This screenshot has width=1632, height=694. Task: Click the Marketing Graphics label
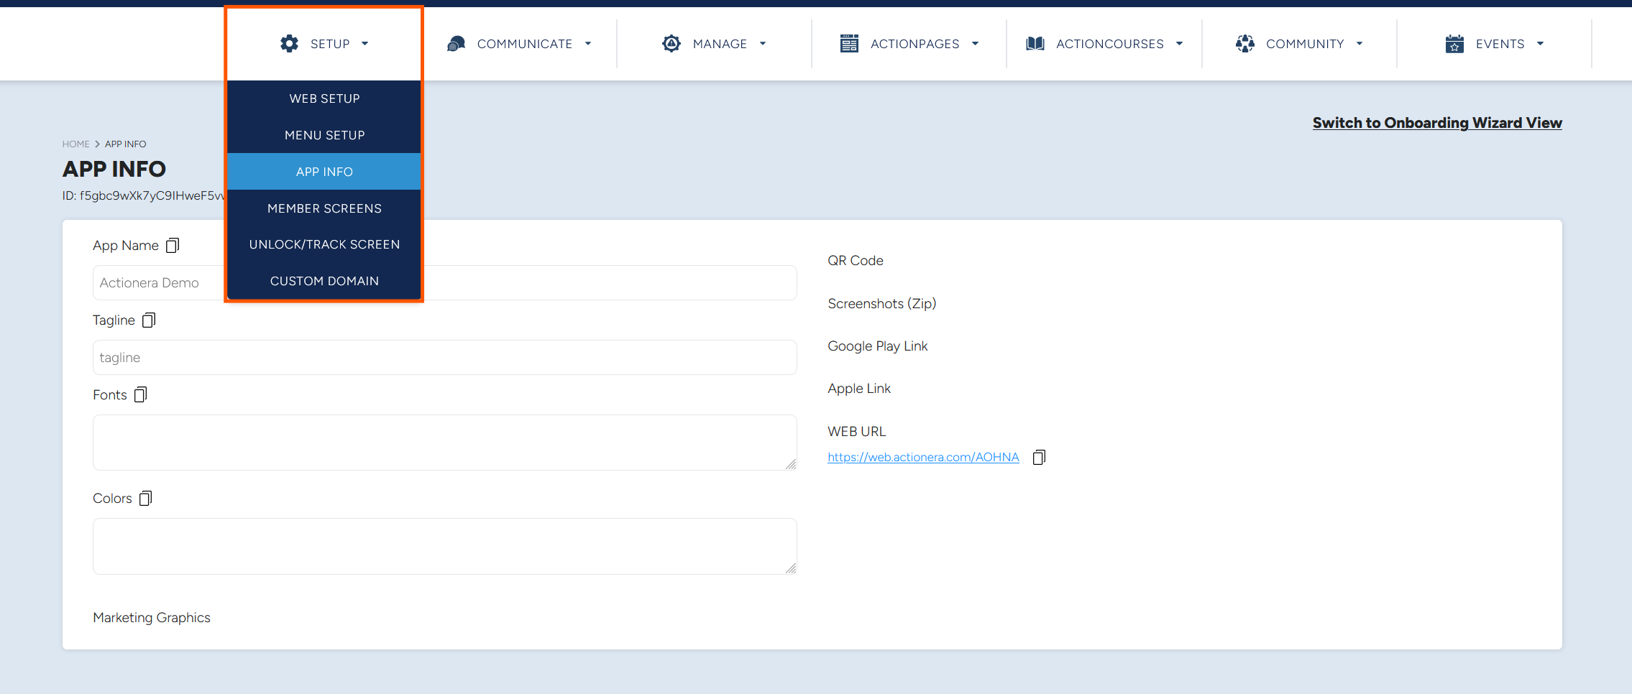click(152, 618)
